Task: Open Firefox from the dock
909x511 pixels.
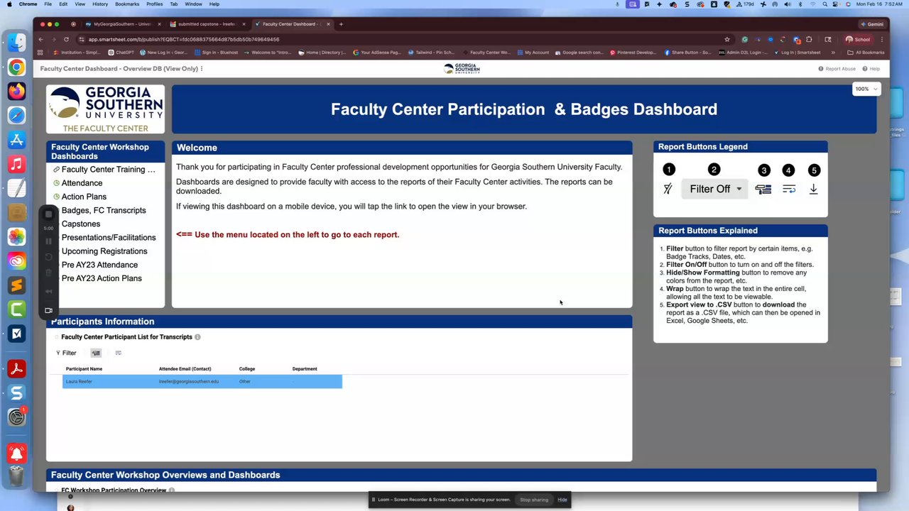Action: point(17,92)
